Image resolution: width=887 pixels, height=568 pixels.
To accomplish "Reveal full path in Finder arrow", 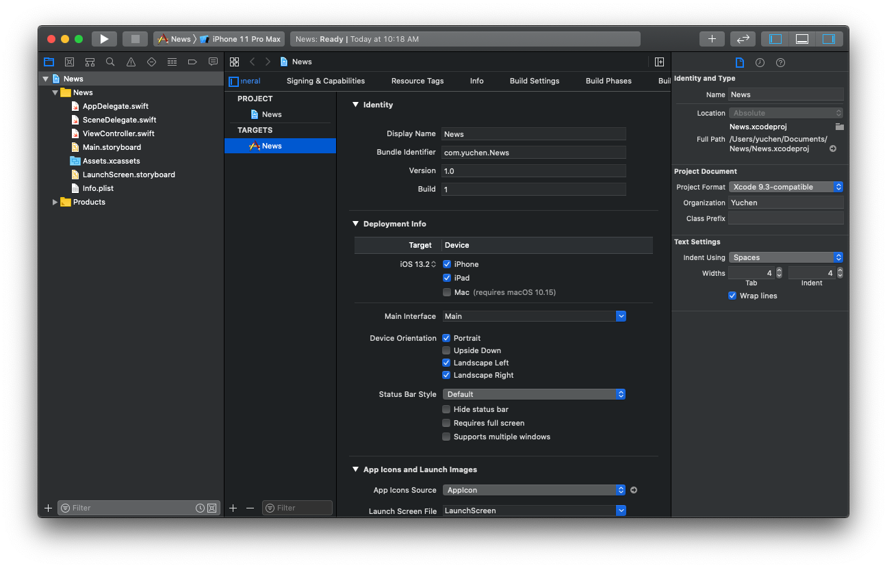I will click(x=833, y=149).
